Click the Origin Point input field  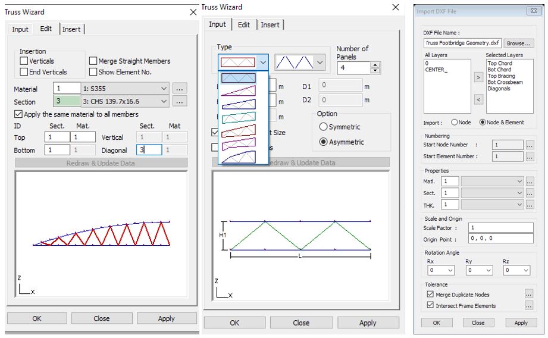coord(501,239)
